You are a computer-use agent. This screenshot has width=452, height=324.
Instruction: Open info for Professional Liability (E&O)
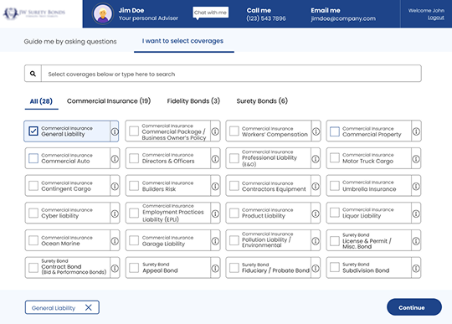[x=316, y=159]
